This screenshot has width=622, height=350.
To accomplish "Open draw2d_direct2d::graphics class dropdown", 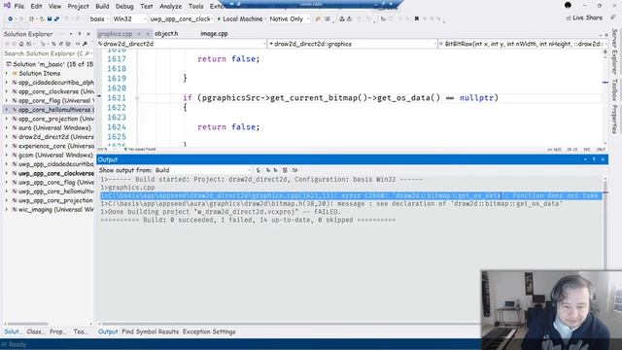I will (352, 44).
